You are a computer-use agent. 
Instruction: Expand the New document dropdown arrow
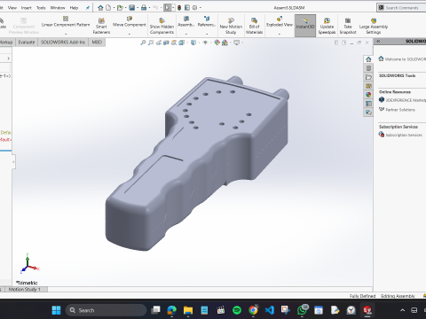pos(114,8)
